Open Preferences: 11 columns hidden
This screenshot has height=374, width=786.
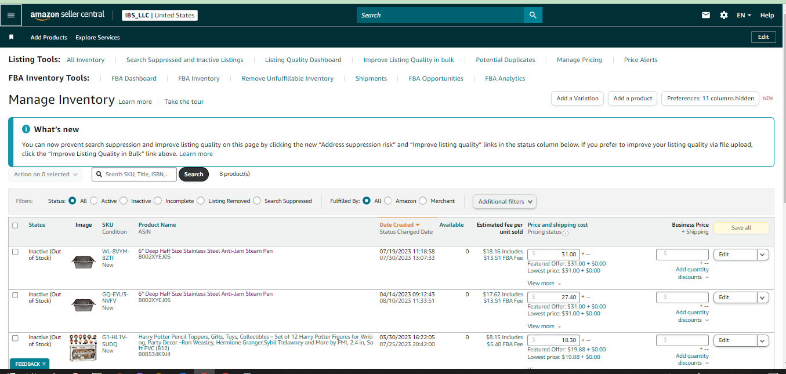(711, 99)
